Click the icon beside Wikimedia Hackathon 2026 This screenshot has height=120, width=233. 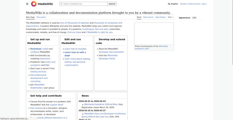point(83,105)
